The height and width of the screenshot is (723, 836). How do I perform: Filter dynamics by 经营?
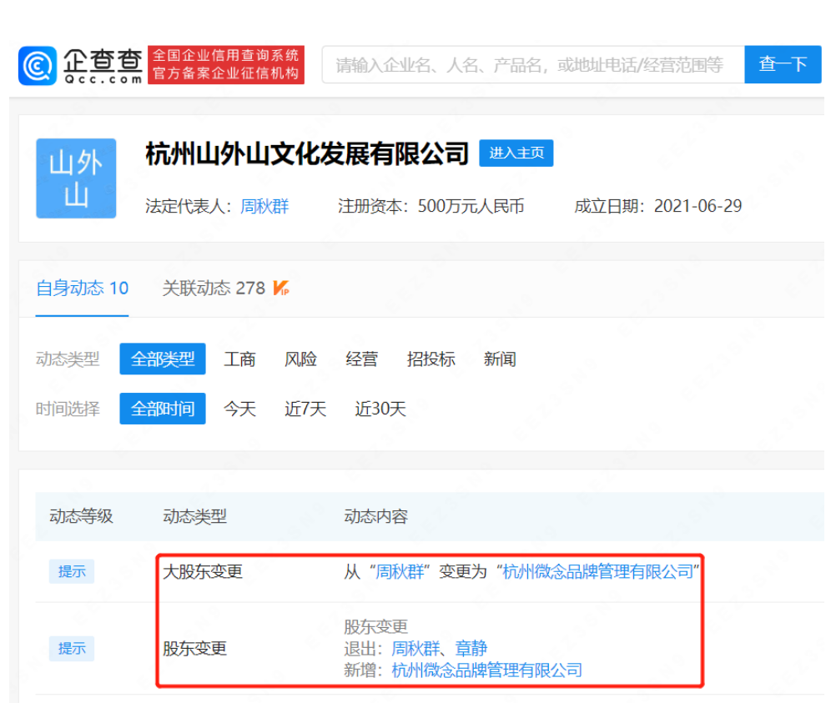pyautogui.click(x=361, y=359)
